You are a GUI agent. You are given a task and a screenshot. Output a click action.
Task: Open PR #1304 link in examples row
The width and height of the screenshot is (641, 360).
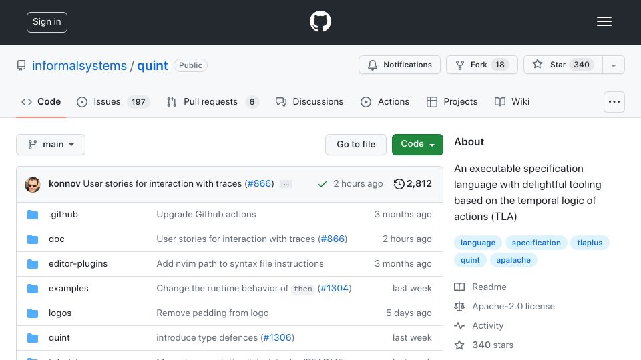coord(334,288)
